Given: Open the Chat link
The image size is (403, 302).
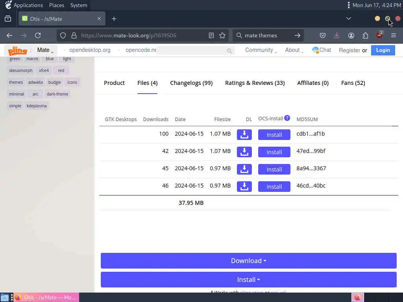Looking at the screenshot, I should point(321,50).
